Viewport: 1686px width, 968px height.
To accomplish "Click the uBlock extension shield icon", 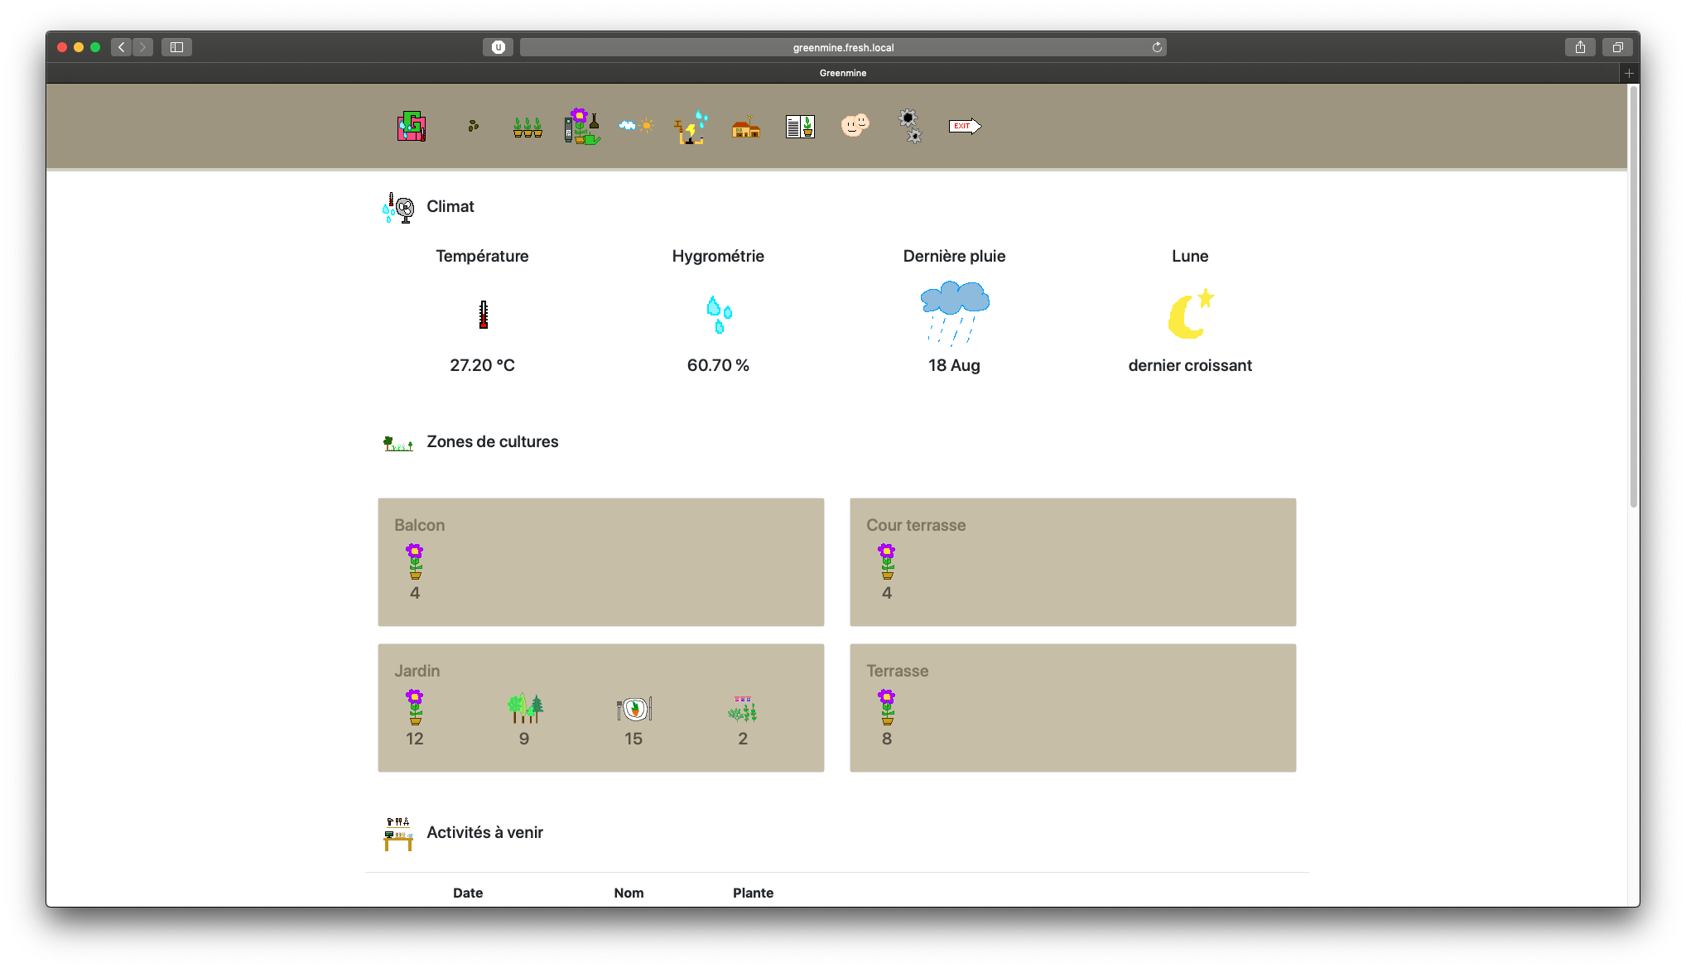I will 498,47.
